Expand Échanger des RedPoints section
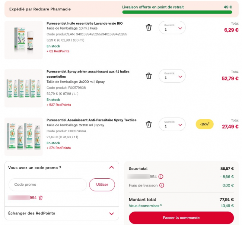The image size is (242, 225). pyautogui.click(x=111, y=213)
